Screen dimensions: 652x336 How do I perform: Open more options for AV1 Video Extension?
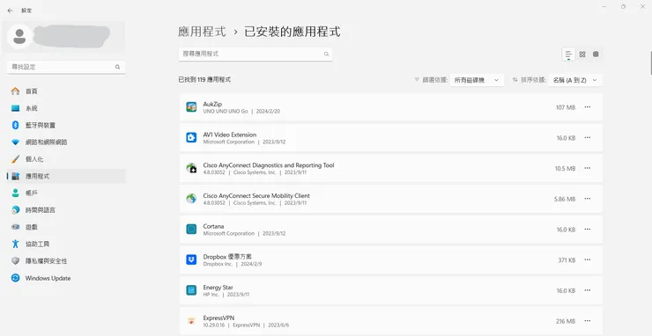[587, 137]
